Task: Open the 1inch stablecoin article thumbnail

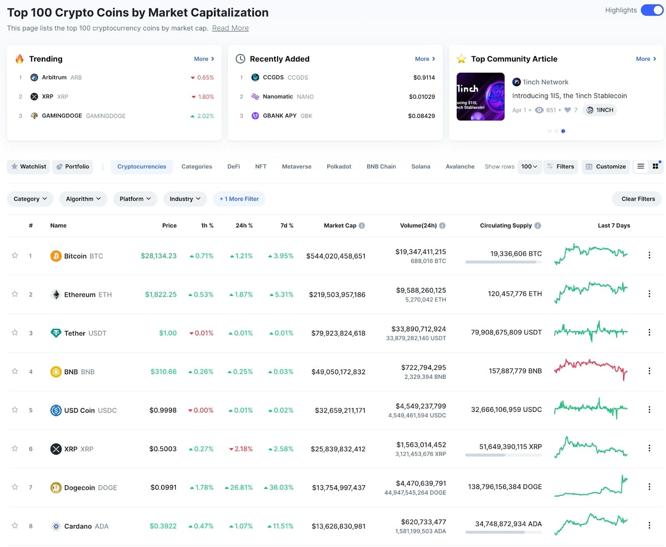Action: (x=480, y=97)
